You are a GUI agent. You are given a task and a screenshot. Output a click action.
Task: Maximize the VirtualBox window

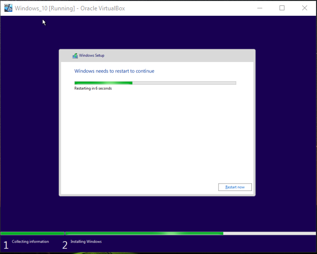(282, 8)
